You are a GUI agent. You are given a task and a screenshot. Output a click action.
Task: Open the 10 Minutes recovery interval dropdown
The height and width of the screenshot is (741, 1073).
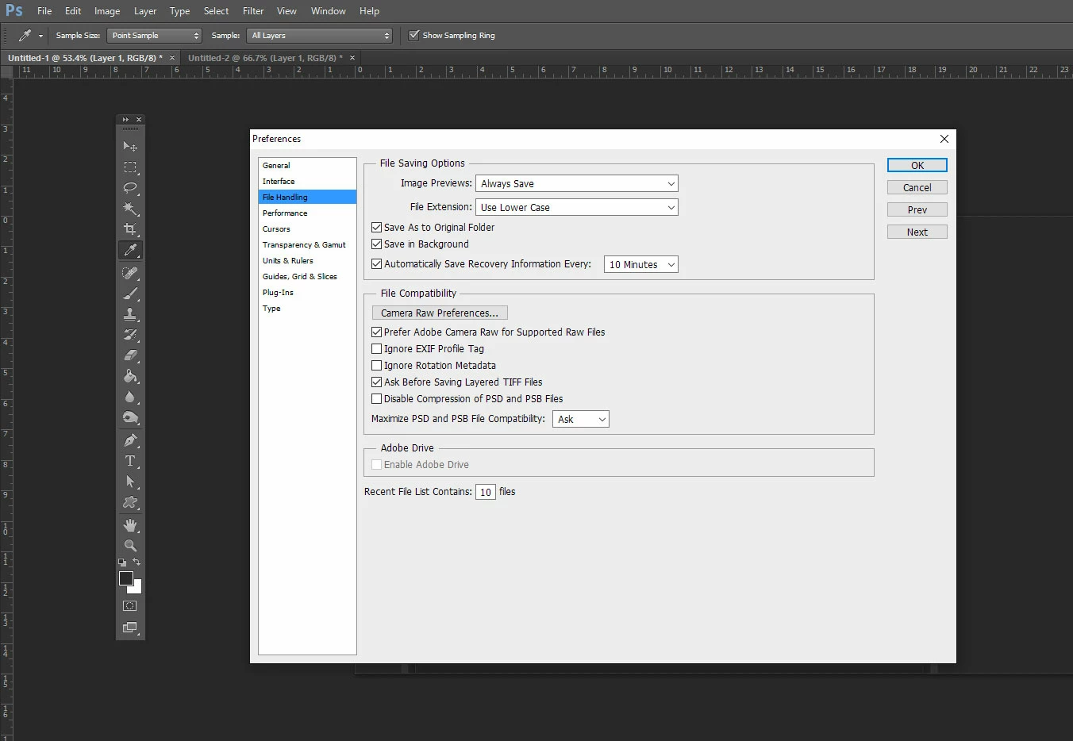pyautogui.click(x=641, y=265)
